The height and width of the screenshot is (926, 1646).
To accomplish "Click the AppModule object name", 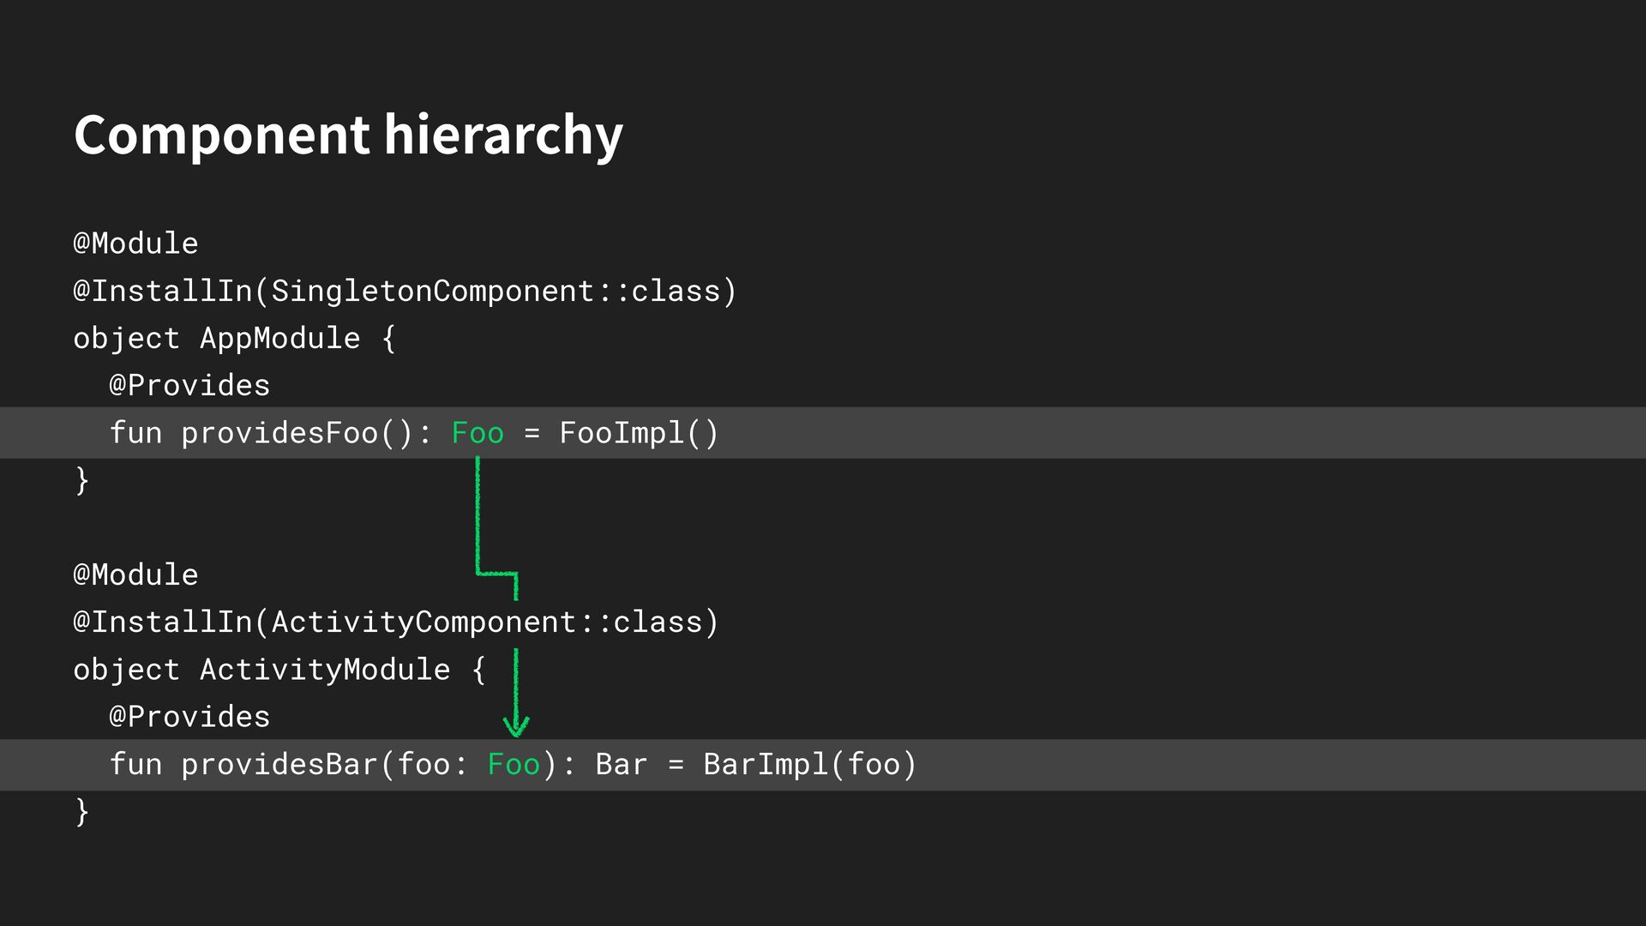I will tap(279, 339).
